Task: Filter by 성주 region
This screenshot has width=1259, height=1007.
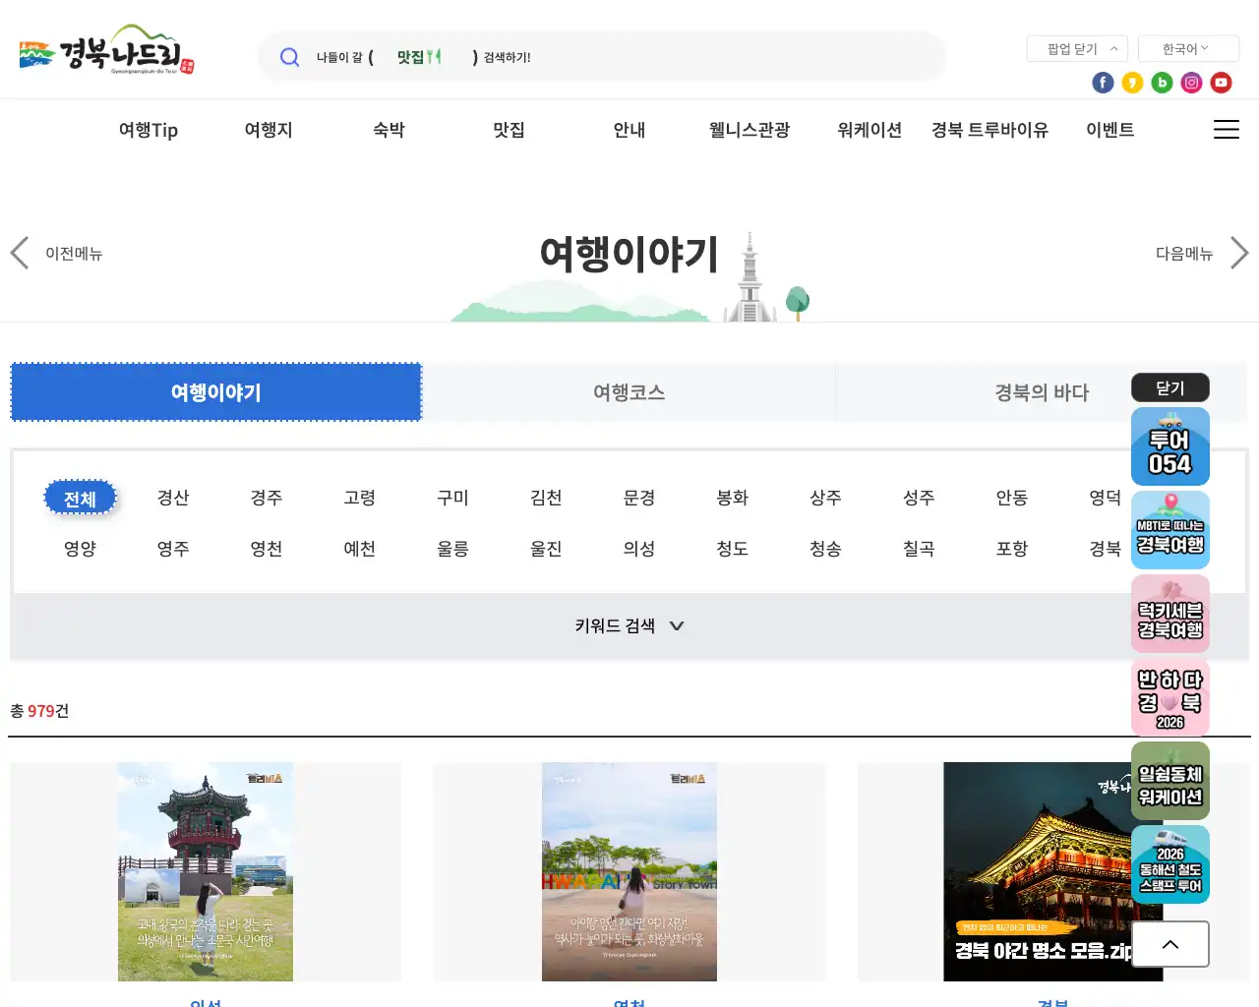Action: coord(919,498)
